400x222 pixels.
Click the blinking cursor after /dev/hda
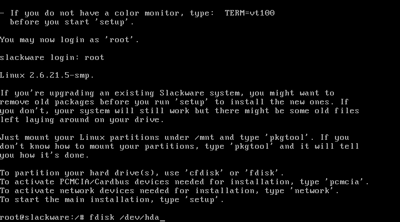162,220
